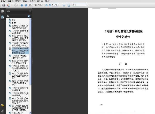Open the dropdown arrow beside the share icon
This screenshot has width=155, height=114.
tap(11, 5)
